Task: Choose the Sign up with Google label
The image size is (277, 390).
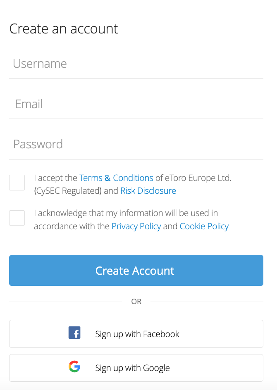Action: click(132, 368)
